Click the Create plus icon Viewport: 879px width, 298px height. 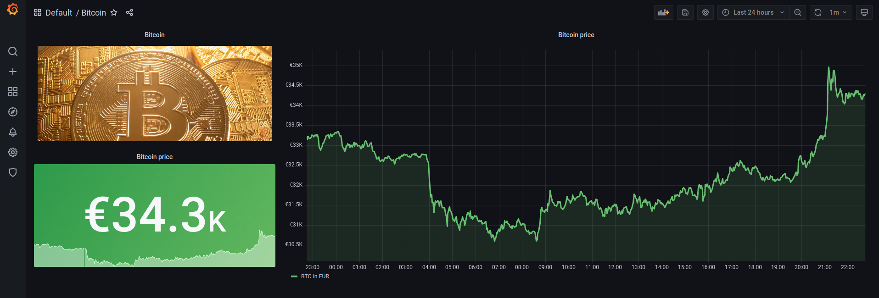(x=13, y=72)
